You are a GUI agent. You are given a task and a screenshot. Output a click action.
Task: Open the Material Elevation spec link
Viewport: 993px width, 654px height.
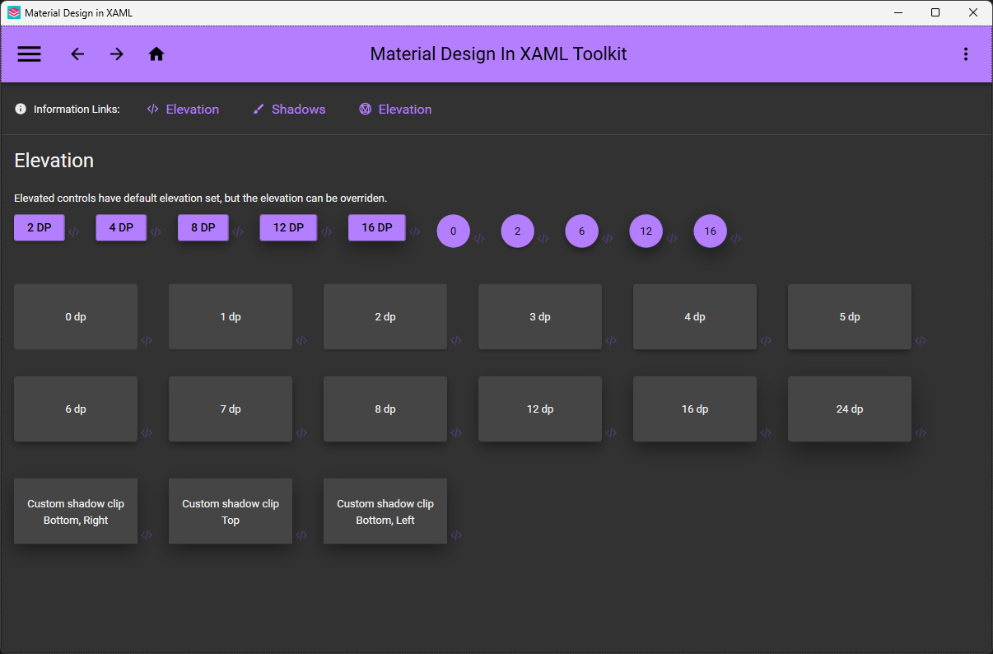[x=395, y=109]
